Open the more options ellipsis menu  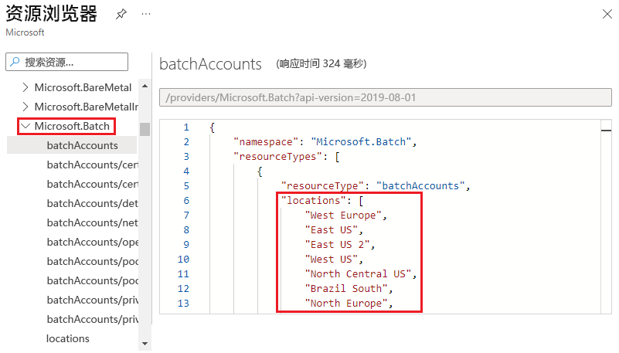pyautogui.click(x=146, y=14)
